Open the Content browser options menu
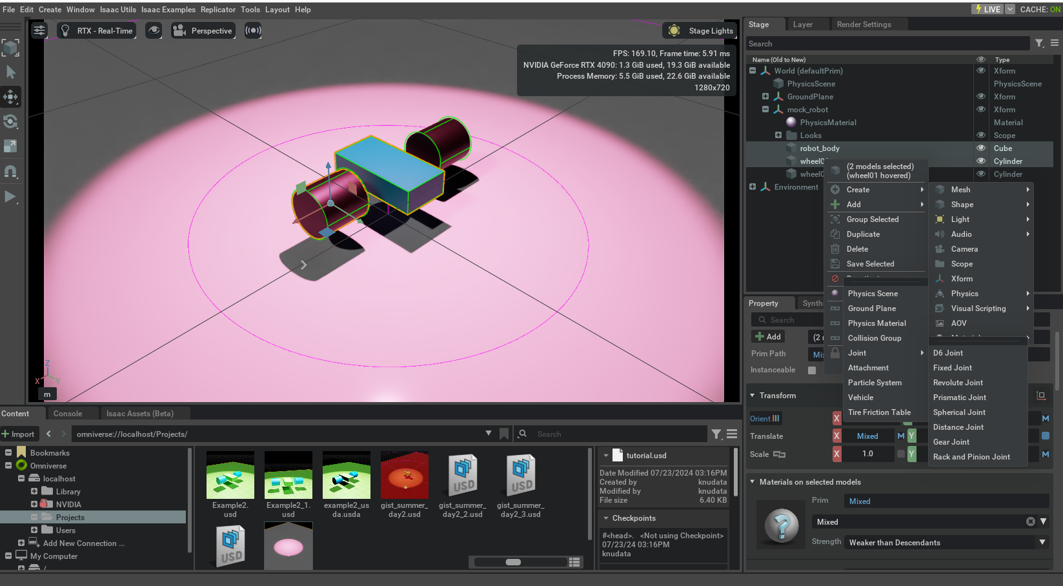Image resolution: width=1063 pixels, height=586 pixels. point(732,434)
